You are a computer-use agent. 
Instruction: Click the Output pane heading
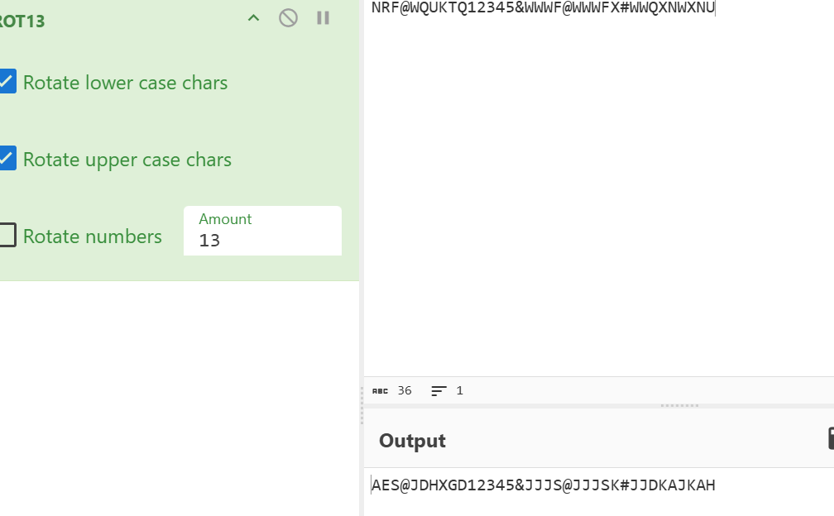[412, 441]
